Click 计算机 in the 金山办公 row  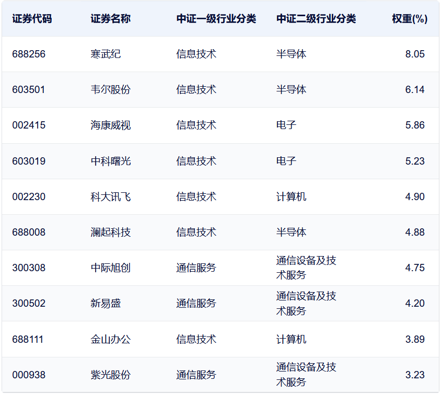click(x=291, y=340)
